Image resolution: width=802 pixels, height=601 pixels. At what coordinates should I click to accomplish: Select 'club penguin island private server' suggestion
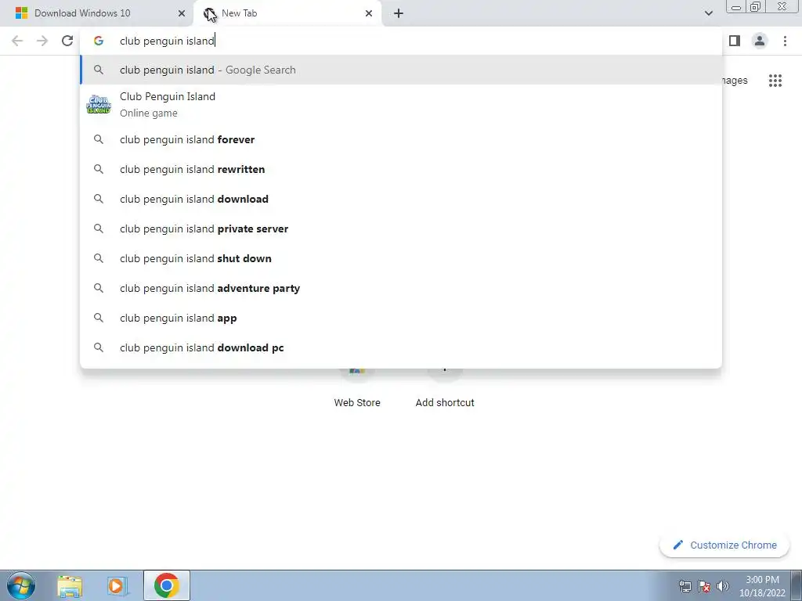(x=401, y=229)
